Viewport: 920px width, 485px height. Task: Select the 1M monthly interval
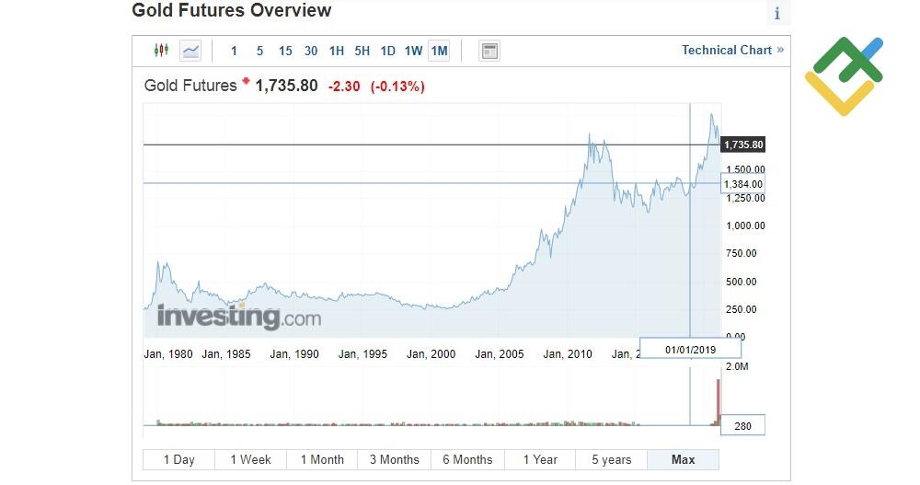point(439,51)
